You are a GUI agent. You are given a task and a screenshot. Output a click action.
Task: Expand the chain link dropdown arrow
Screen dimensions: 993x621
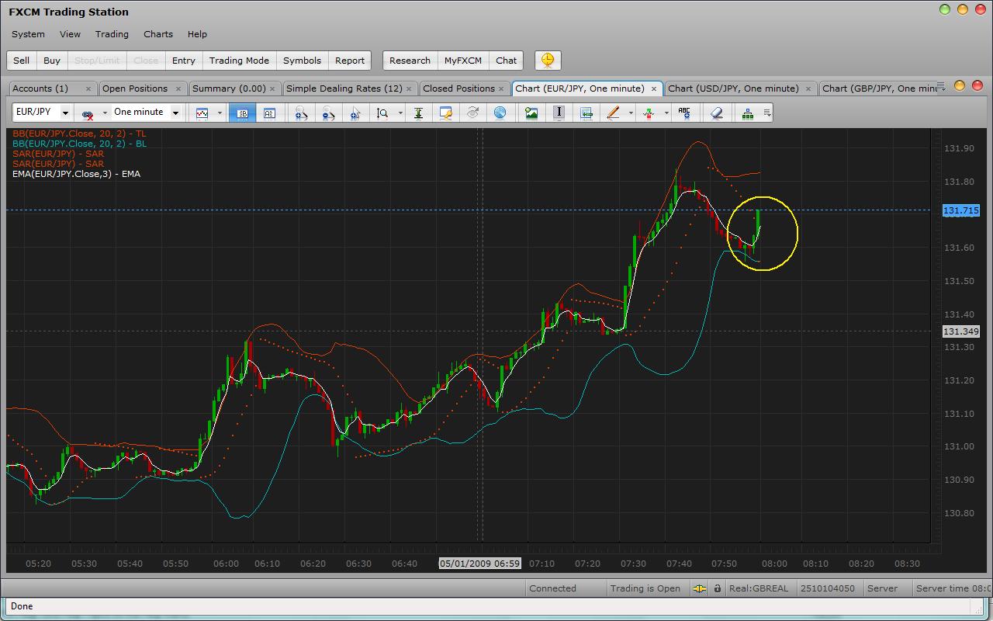(105, 113)
